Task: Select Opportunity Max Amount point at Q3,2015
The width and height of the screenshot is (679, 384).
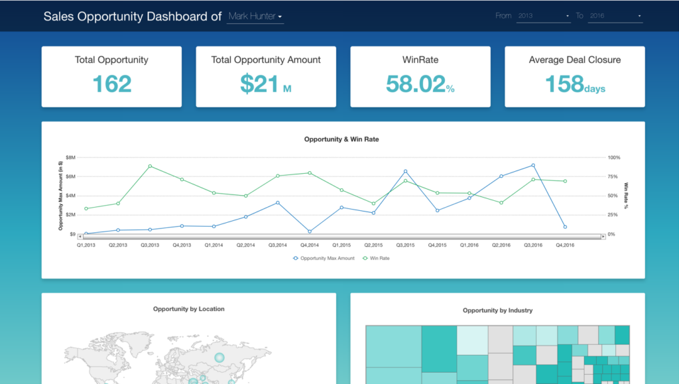Action: [405, 171]
